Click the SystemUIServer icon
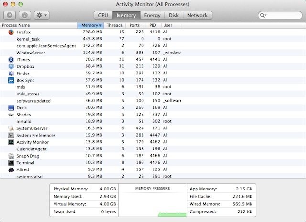This screenshot has height=222, width=306. pyautogui.click(x=11, y=128)
